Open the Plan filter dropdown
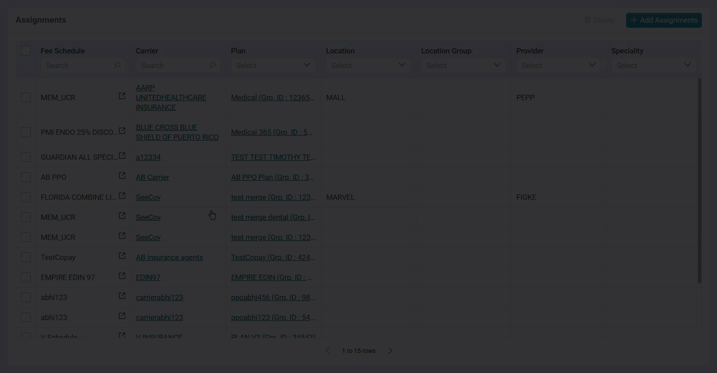 point(273,65)
